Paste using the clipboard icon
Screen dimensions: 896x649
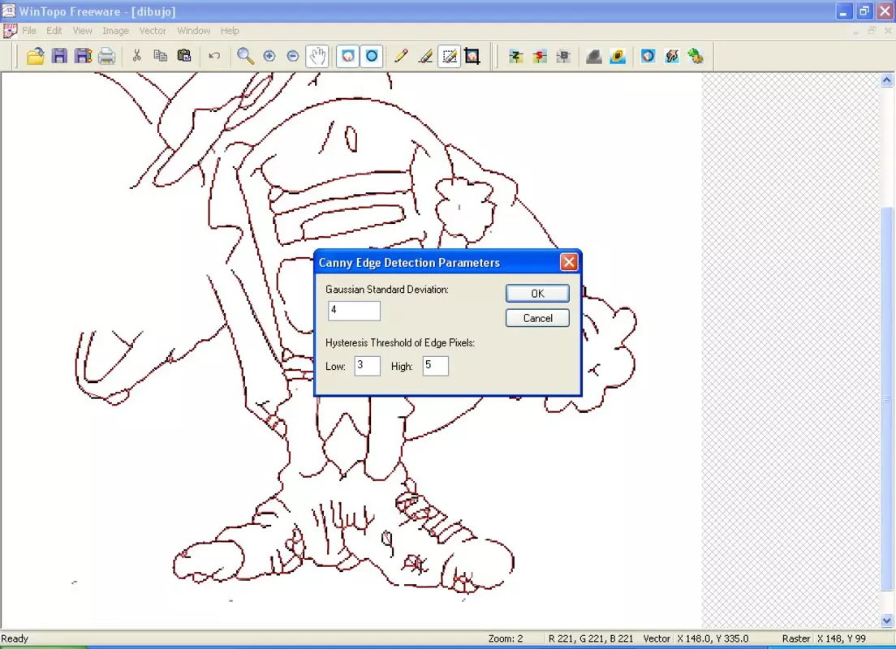184,55
